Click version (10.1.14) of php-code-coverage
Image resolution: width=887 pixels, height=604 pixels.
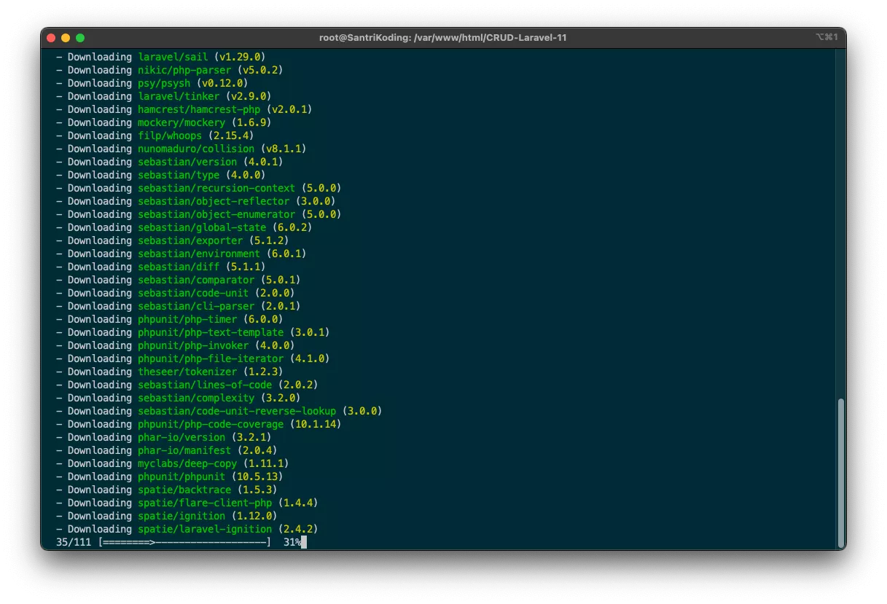tap(316, 424)
